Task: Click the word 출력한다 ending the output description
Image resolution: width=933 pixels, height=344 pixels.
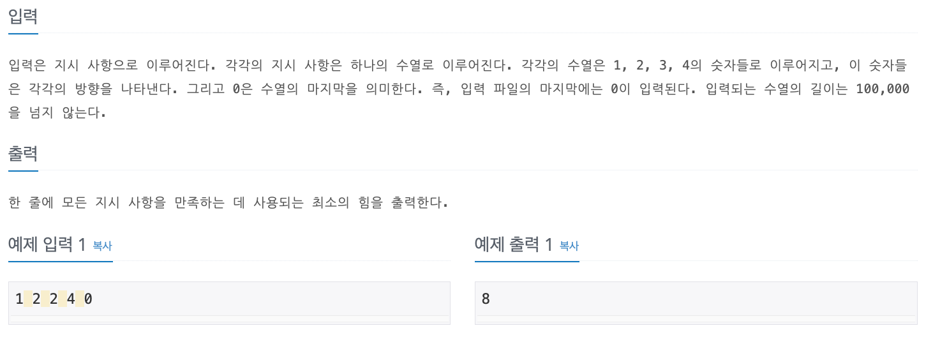Action: tap(418, 204)
